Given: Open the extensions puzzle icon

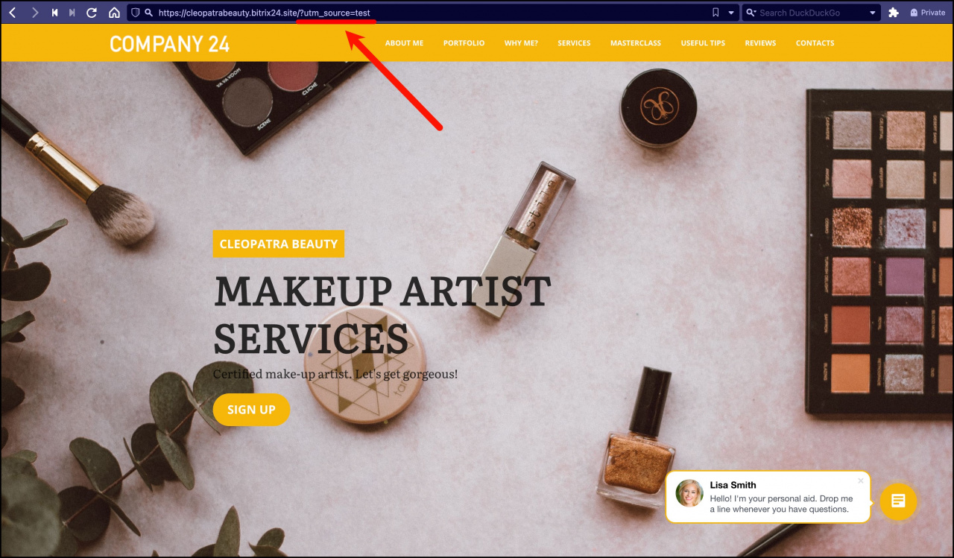Looking at the screenshot, I should (894, 13).
